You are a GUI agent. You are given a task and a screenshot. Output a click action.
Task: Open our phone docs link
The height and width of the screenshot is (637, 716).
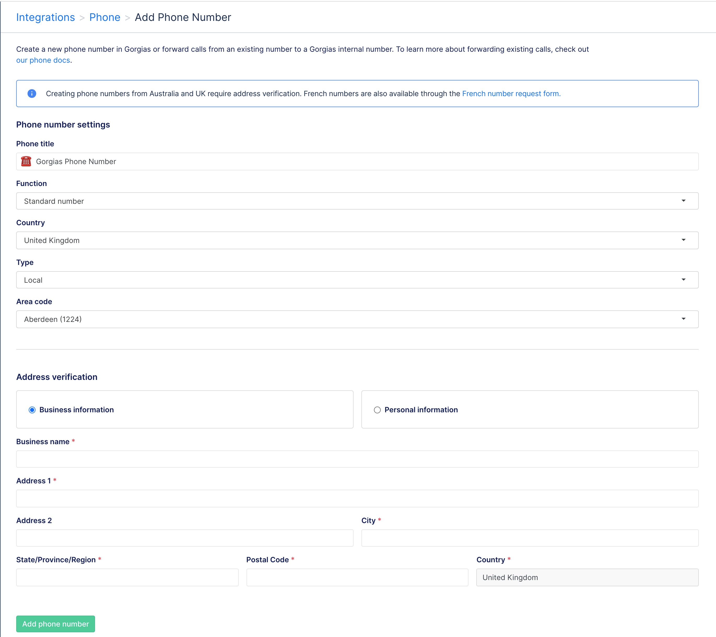coord(43,60)
